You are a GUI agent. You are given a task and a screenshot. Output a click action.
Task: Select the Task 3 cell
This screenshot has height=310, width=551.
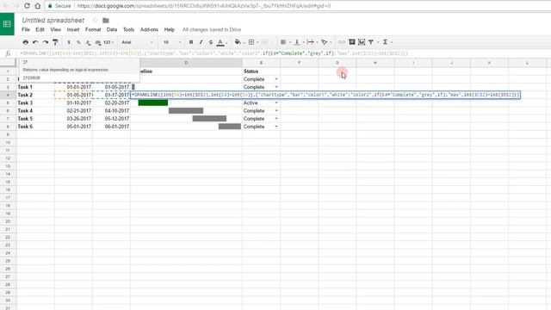coord(35,103)
